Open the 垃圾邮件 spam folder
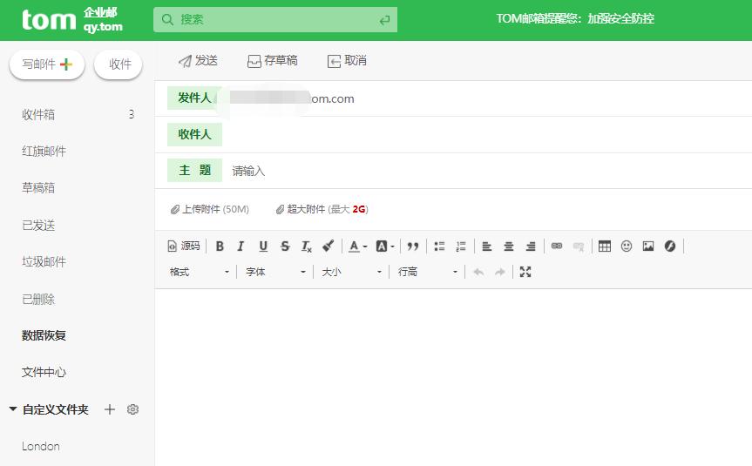The width and height of the screenshot is (752, 466). 44,262
